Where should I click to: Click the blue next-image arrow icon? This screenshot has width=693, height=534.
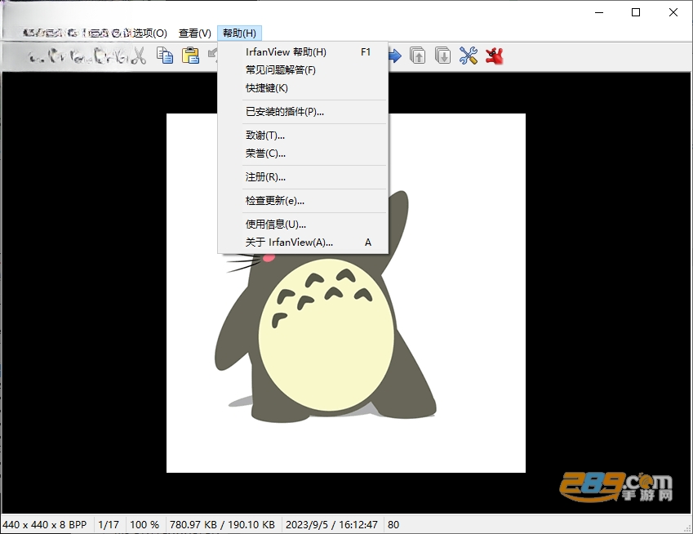click(x=395, y=56)
